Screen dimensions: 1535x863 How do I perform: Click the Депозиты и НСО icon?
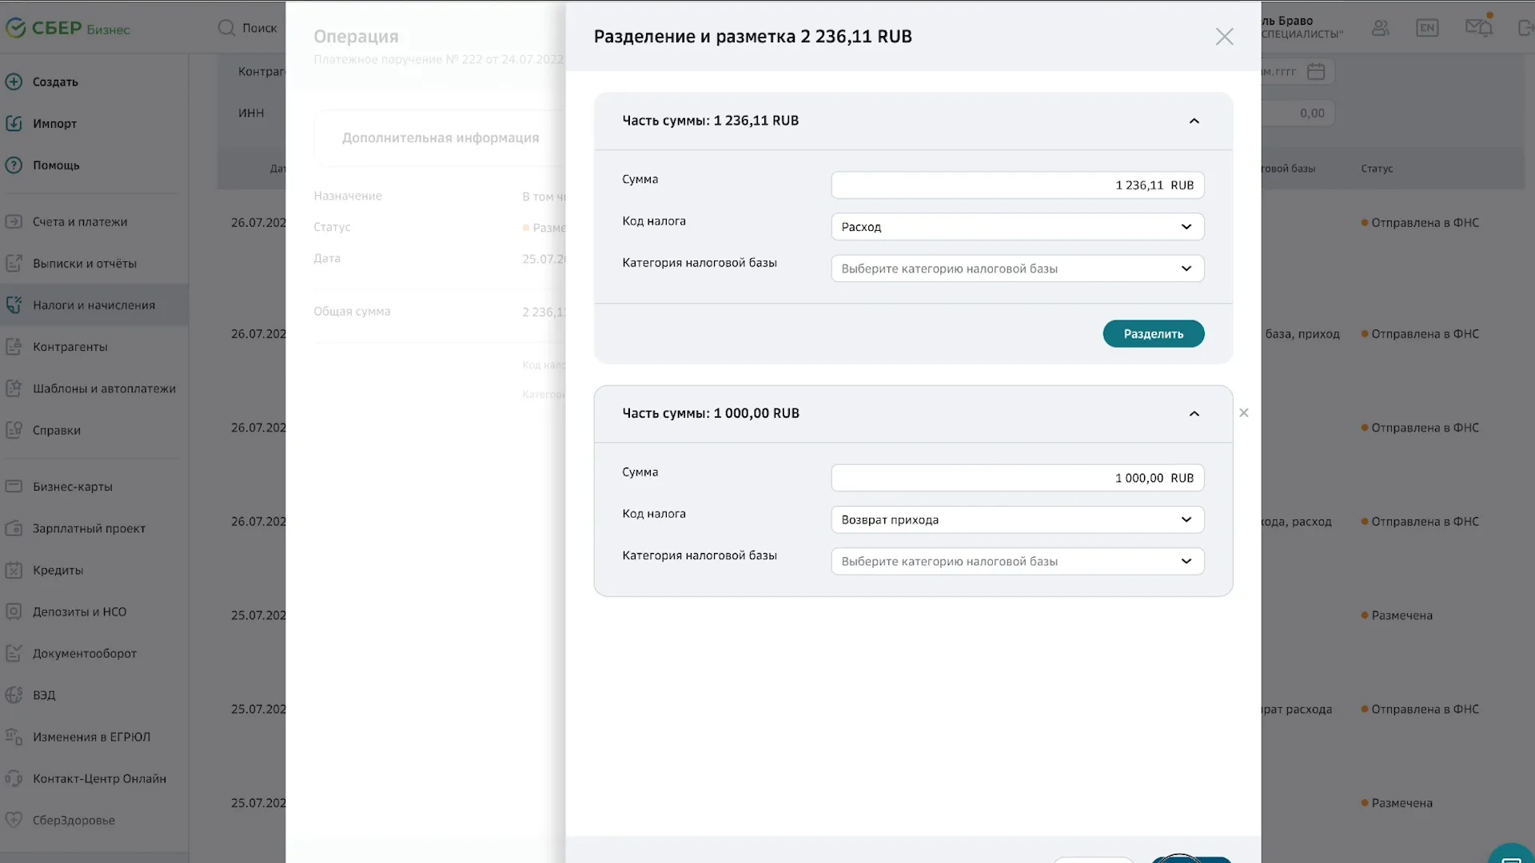click(14, 611)
